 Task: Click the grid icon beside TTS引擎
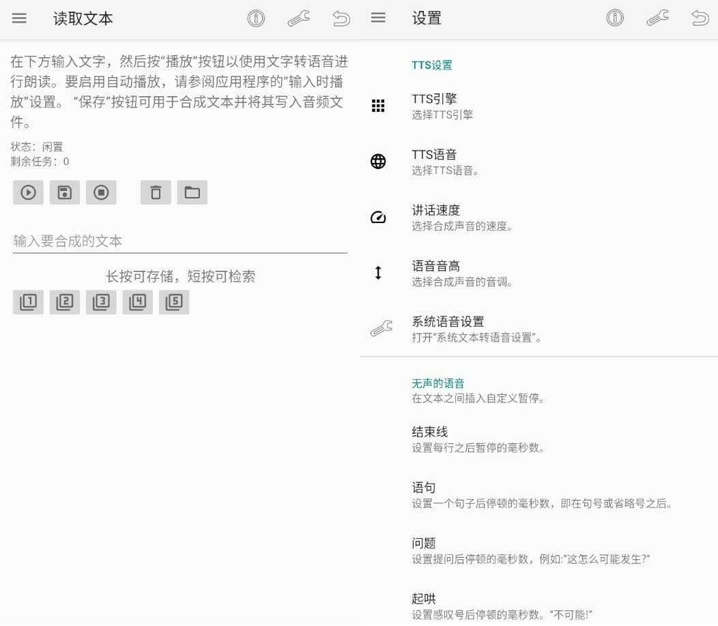coord(379,106)
